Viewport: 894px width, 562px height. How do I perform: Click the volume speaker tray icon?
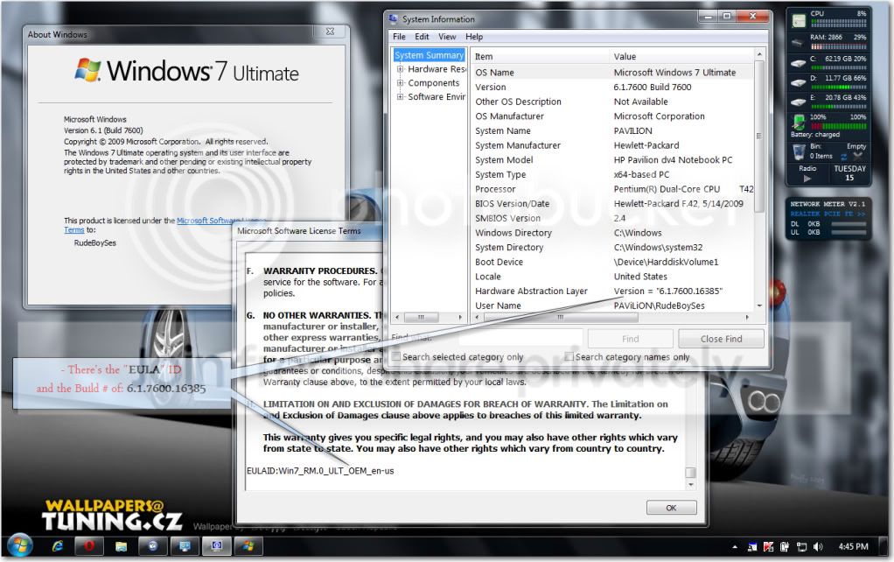(x=818, y=546)
